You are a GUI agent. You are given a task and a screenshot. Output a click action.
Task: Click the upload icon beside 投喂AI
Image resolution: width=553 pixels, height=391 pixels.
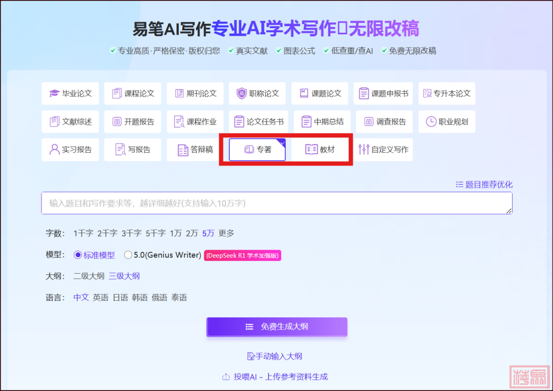(226, 377)
